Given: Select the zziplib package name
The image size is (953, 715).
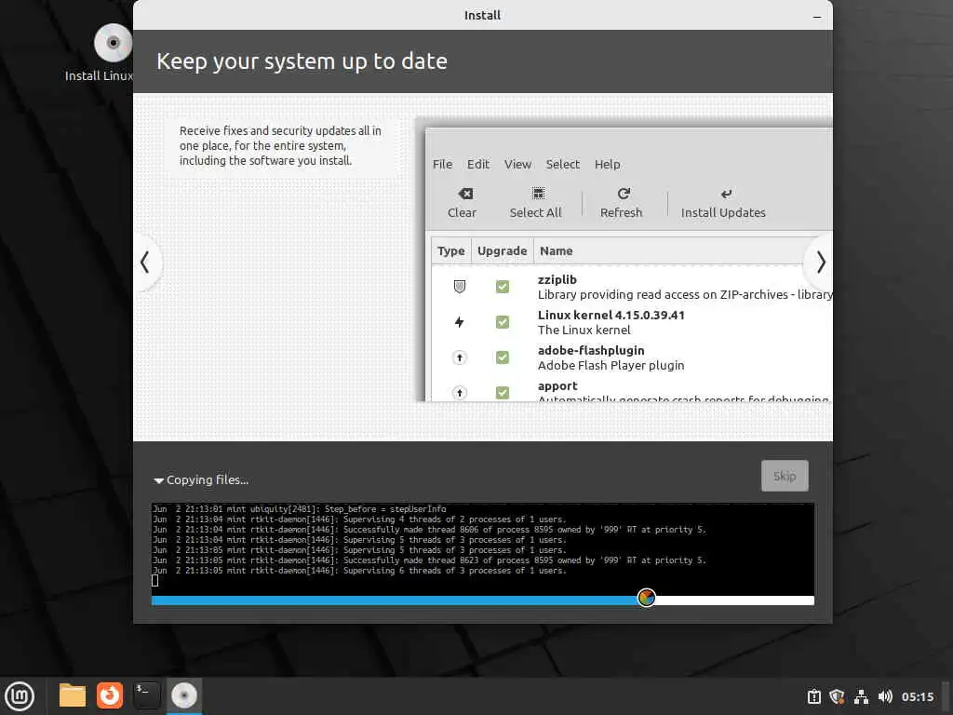Looking at the screenshot, I should pos(557,279).
